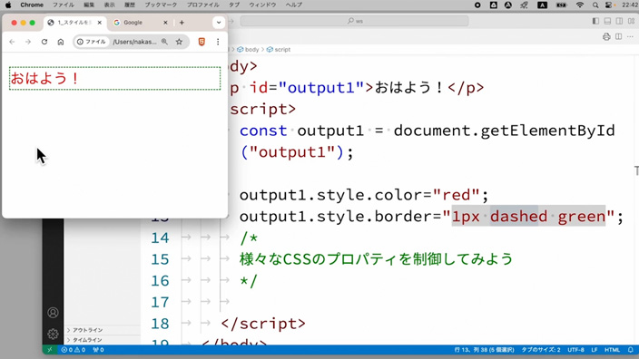639x359 pixels.
Task: Click line number 15 in the editor
Action: point(160,259)
